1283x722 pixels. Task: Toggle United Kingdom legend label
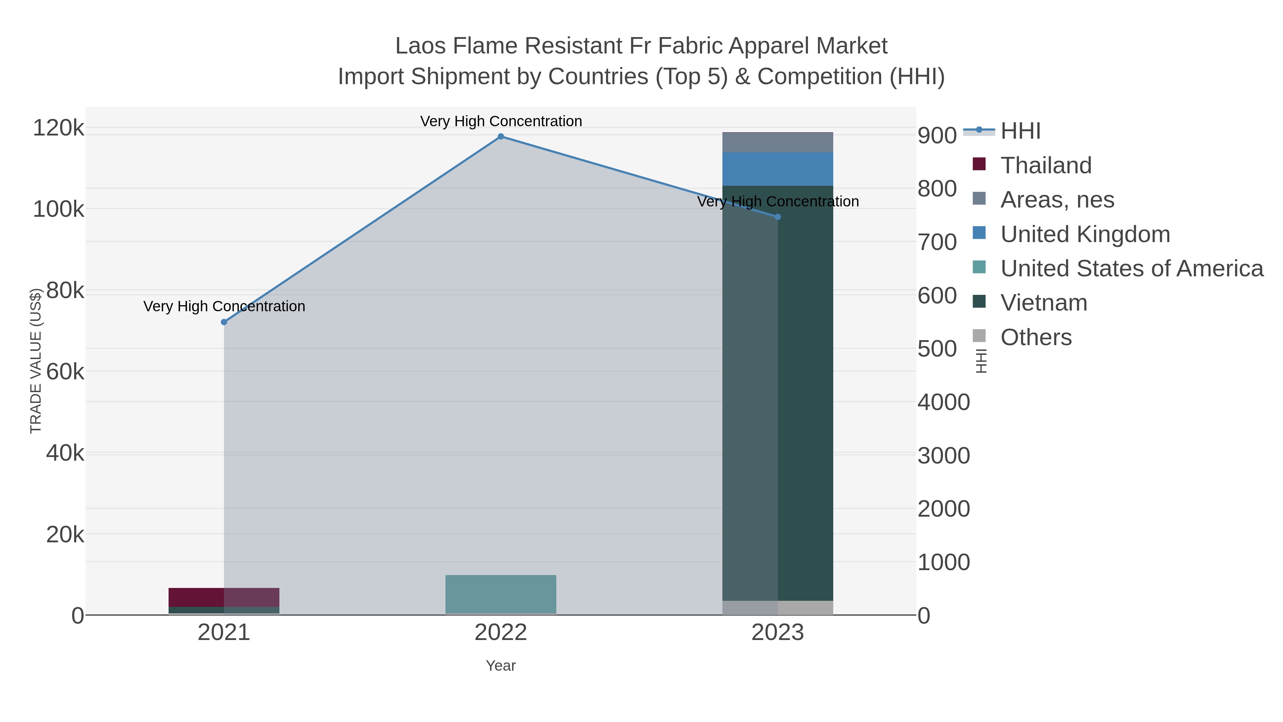[1085, 234]
